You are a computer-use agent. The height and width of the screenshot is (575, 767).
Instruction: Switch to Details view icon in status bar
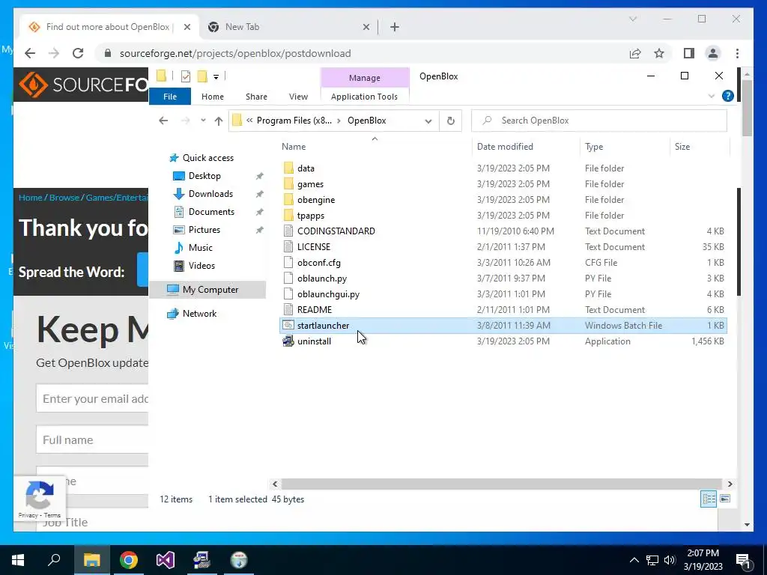[709, 499]
